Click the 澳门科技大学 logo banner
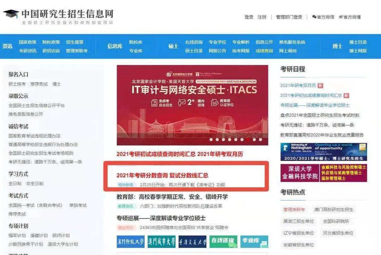 tap(131, 242)
